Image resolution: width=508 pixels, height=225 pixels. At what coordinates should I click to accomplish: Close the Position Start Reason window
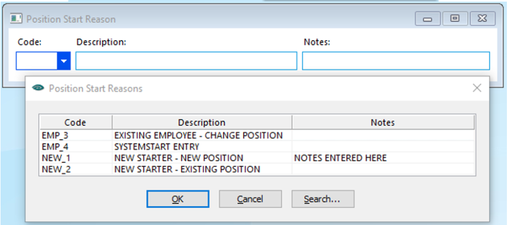pos(483,19)
